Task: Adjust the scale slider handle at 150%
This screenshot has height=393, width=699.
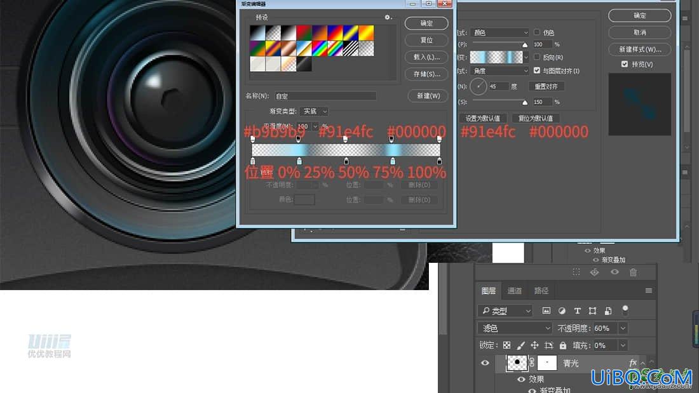Action: (x=525, y=102)
